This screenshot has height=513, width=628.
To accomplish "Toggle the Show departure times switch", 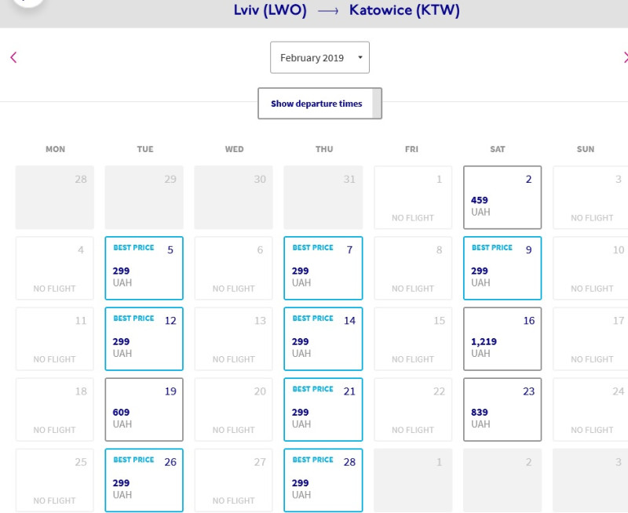I will pos(319,104).
